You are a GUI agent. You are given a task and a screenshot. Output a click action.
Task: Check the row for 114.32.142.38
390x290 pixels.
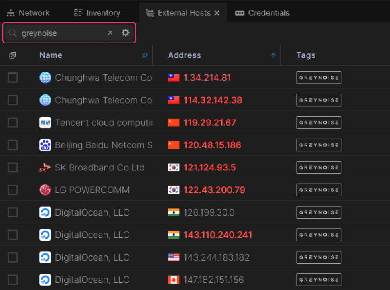[12, 100]
